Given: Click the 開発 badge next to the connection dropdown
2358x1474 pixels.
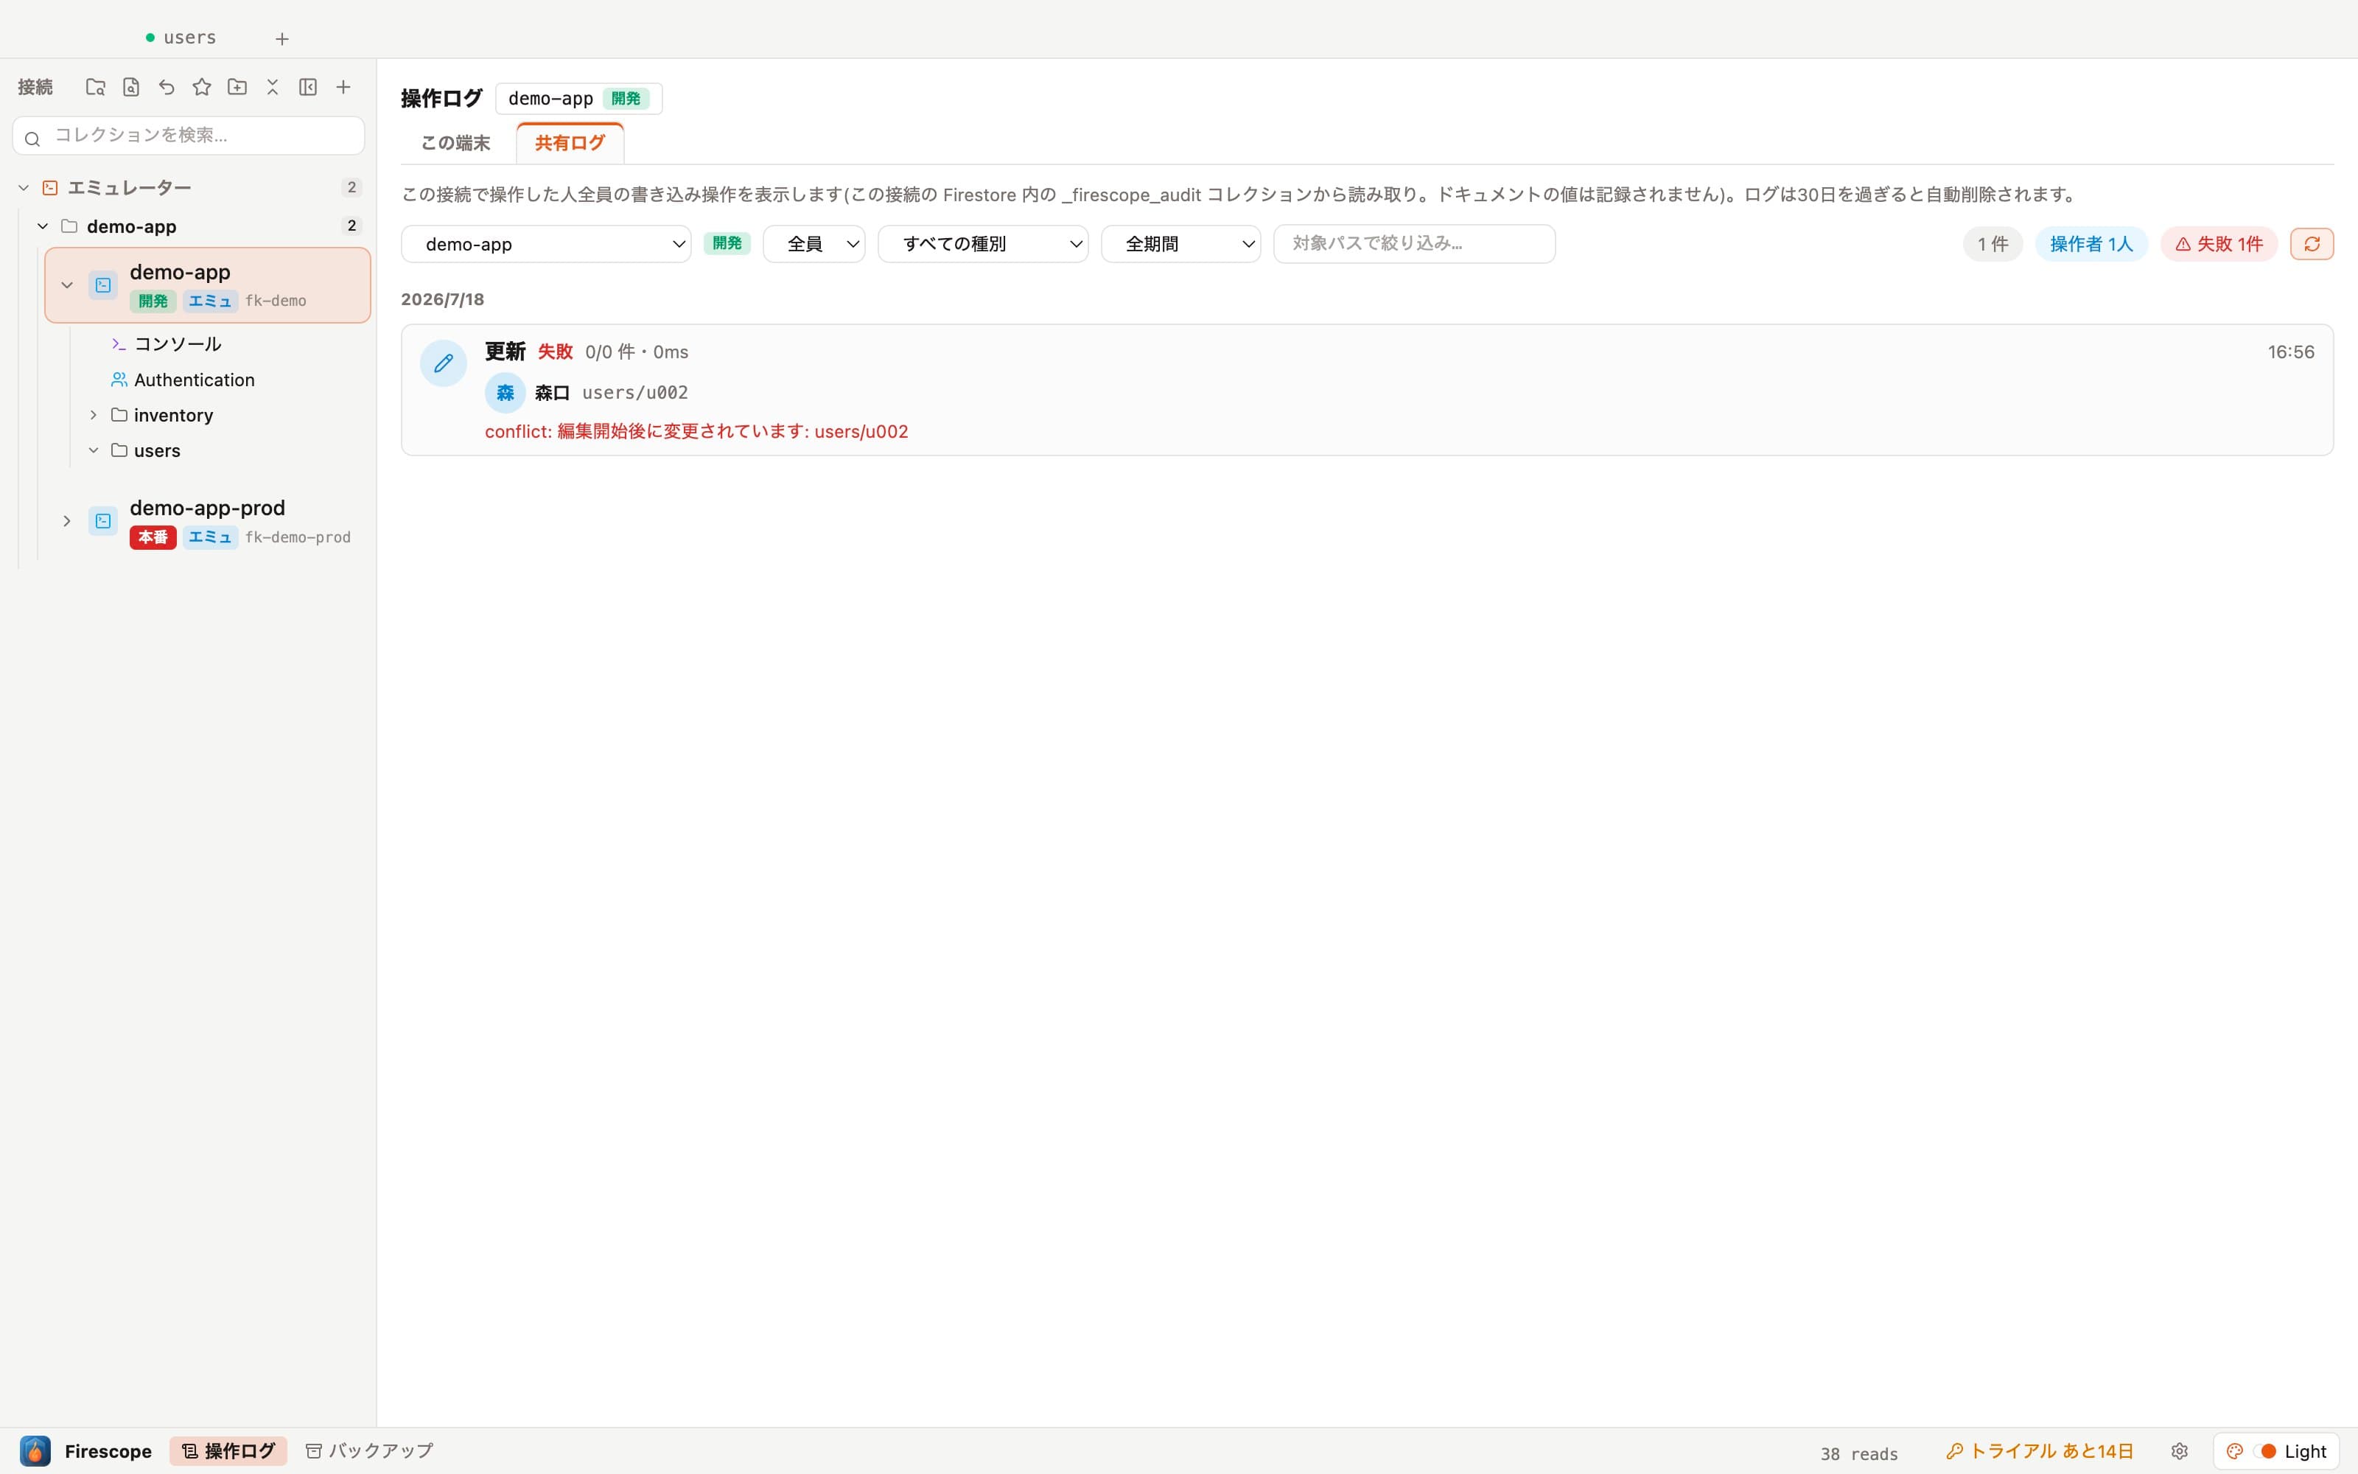Looking at the screenshot, I should (x=727, y=244).
